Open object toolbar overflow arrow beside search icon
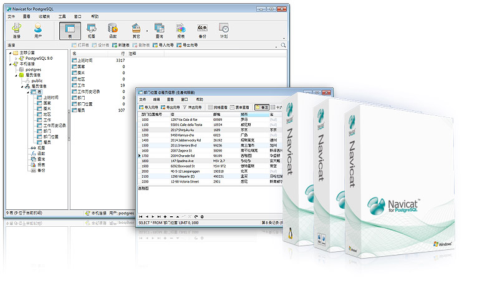This screenshot has height=291, width=477. coord(276,47)
